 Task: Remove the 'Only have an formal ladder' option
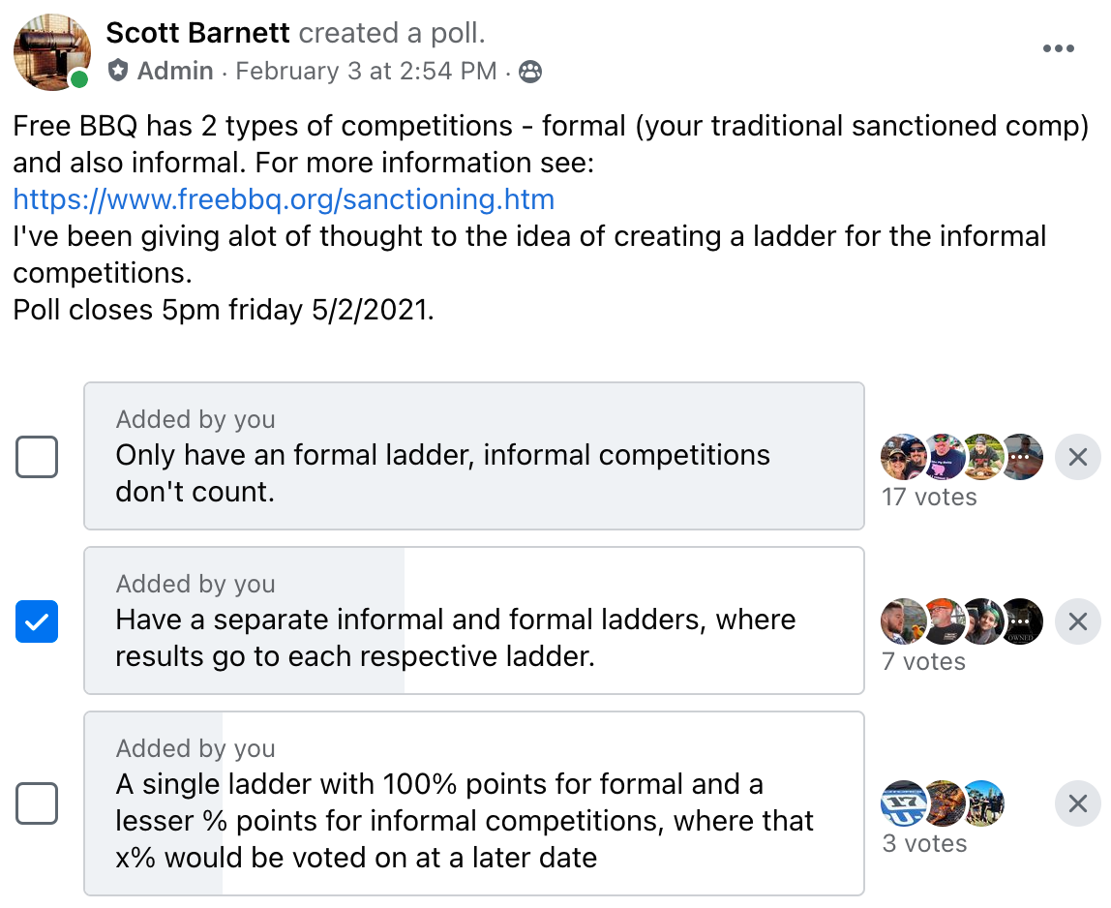point(1078,457)
